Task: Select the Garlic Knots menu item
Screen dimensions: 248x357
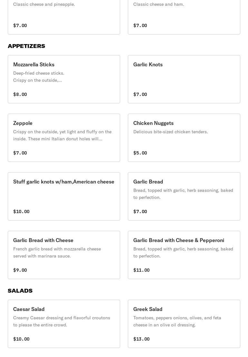Action: 184,79
